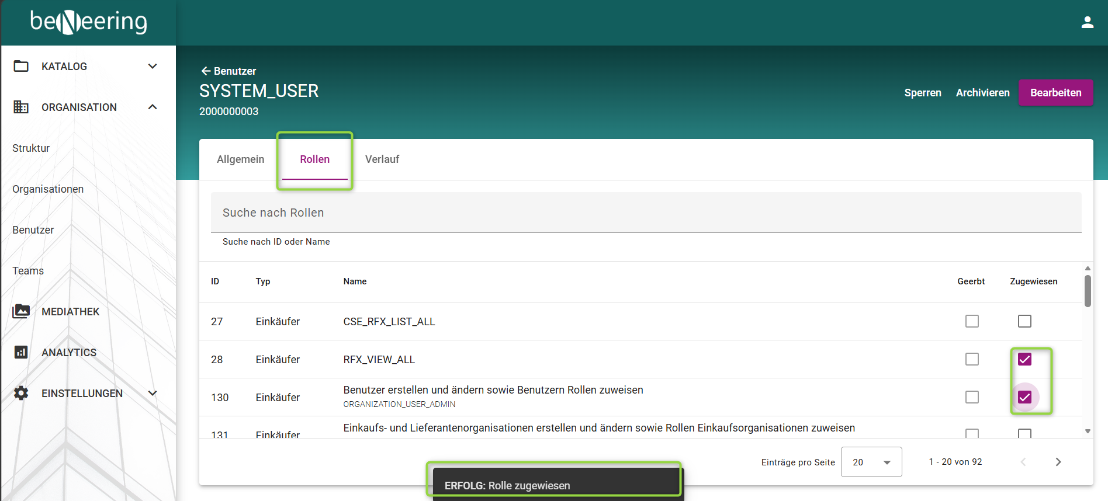This screenshot has height=501, width=1108.
Task: Click the Bearbeiten button
Action: click(1055, 93)
